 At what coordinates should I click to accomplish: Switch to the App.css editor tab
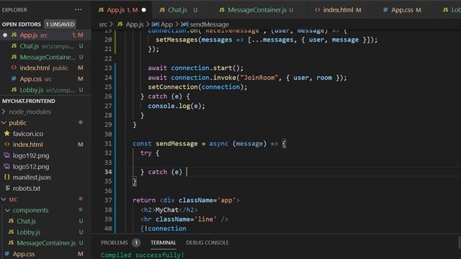[402, 10]
